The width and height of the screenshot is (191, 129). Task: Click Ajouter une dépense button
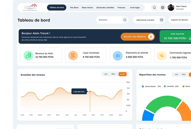pos(137,36)
